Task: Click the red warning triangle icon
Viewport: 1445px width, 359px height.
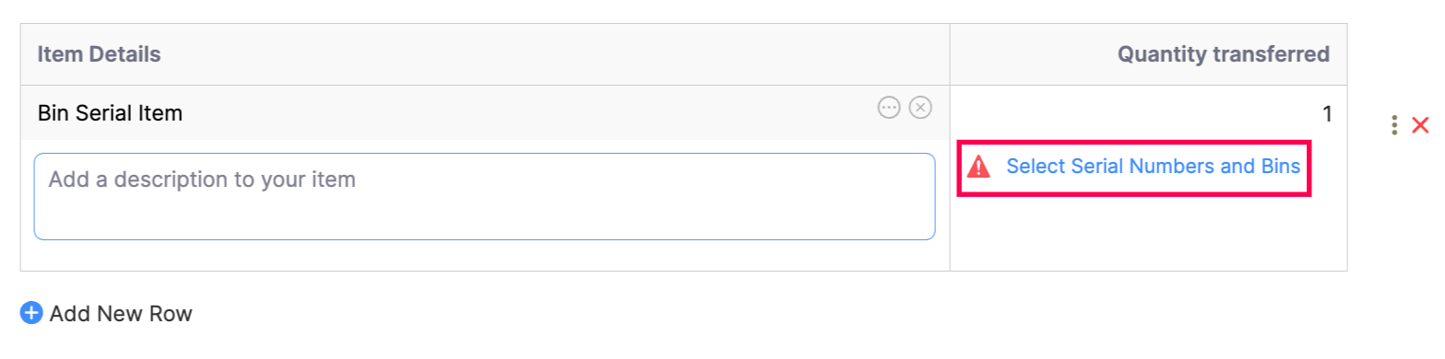Action: (x=978, y=167)
